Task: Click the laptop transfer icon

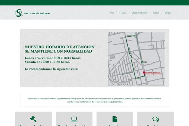Action: tap(74, 119)
